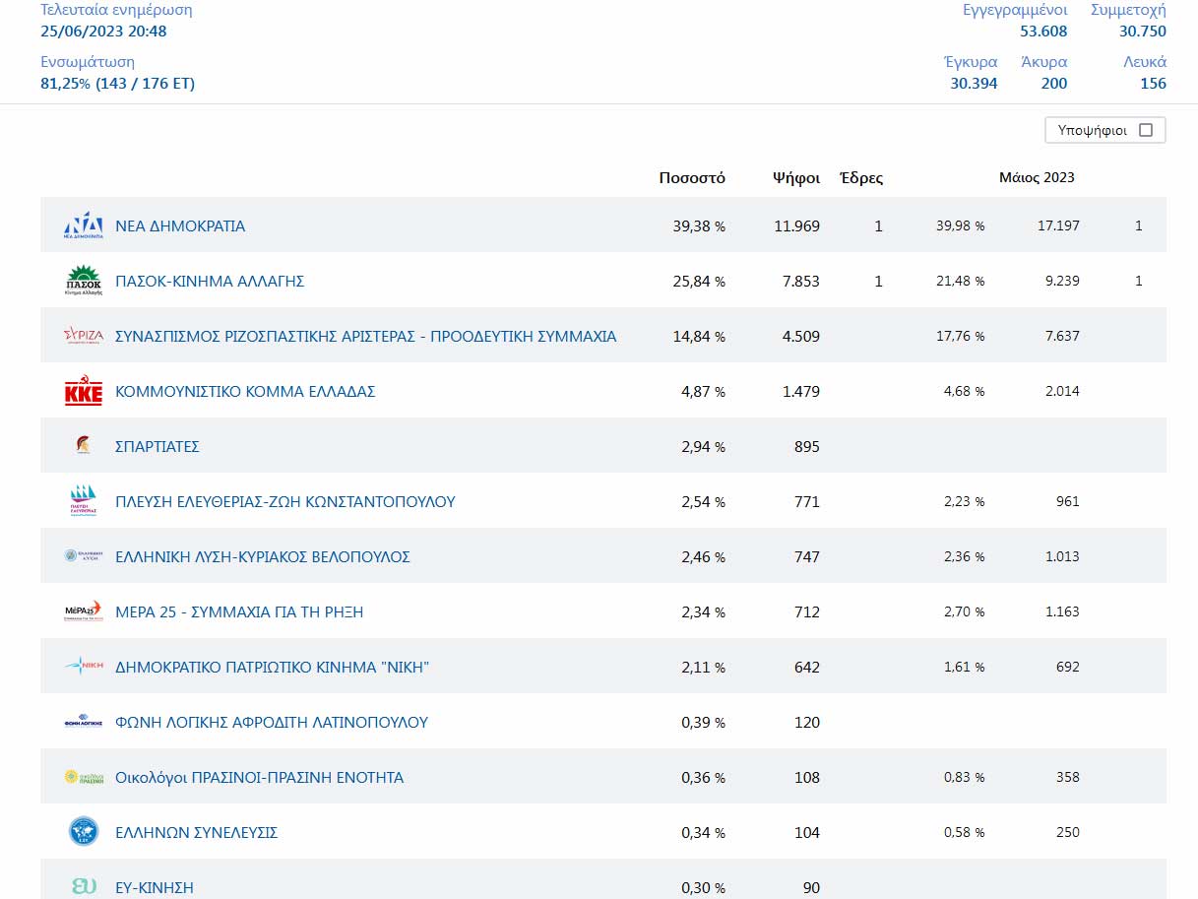Click the Ελλήνων Συνέλευσις round blue logo

point(84,832)
